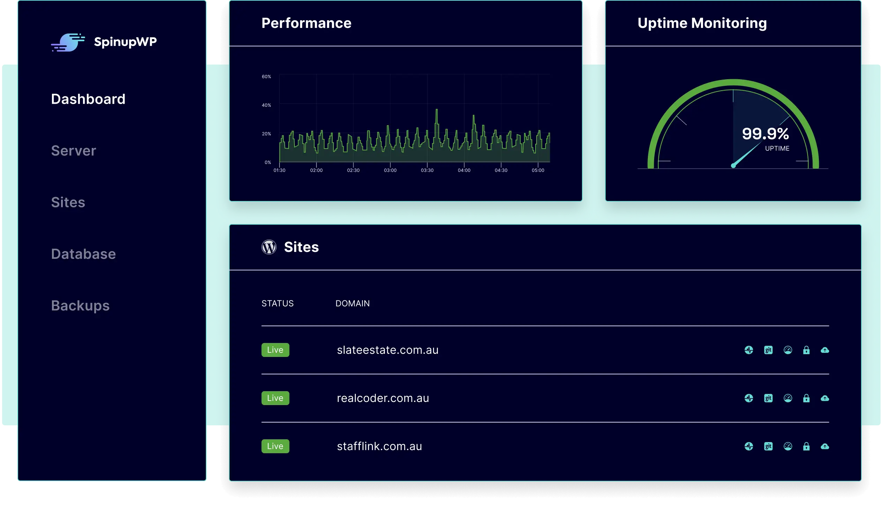Click the SpinupWP brand name

pos(125,42)
